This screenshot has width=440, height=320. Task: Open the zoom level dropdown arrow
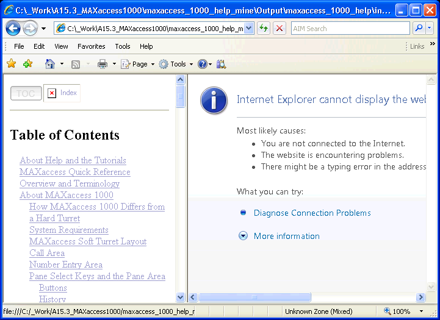421,311
